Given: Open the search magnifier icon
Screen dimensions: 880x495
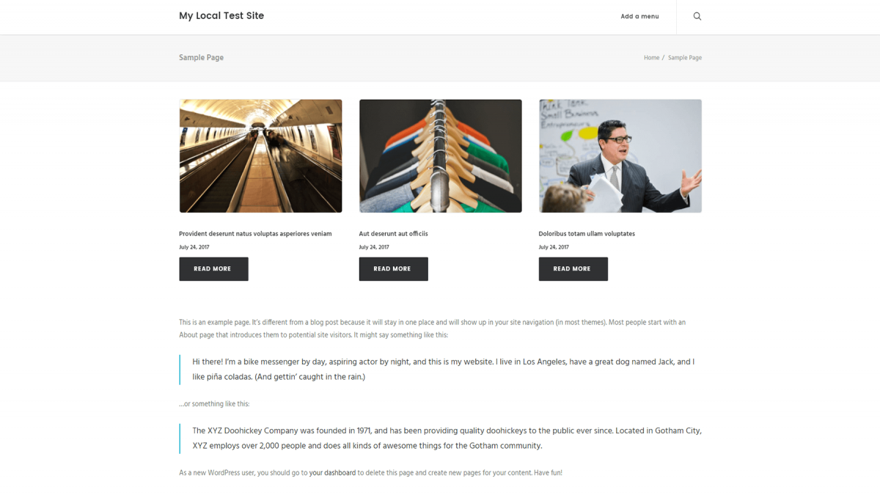Looking at the screenshot, I should click(x=697, y=16).
